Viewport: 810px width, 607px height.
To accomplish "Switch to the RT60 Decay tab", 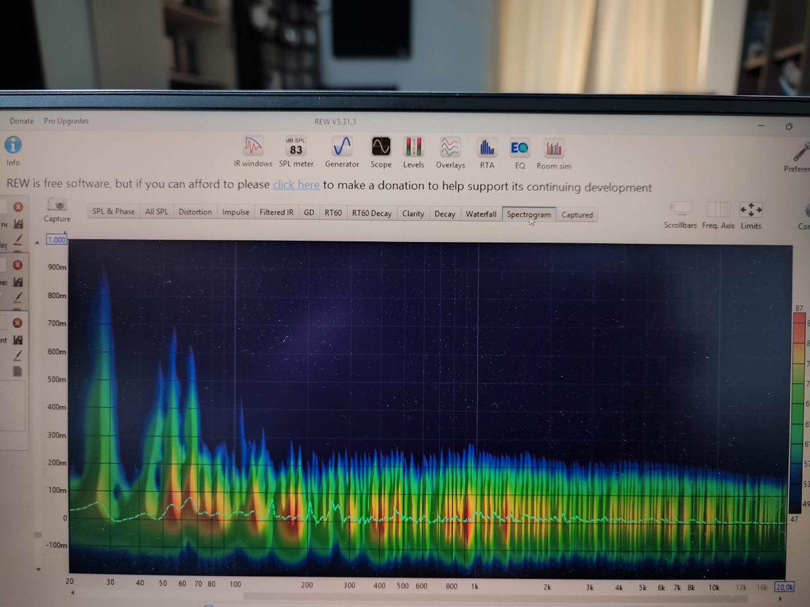I will coord(371,213).
